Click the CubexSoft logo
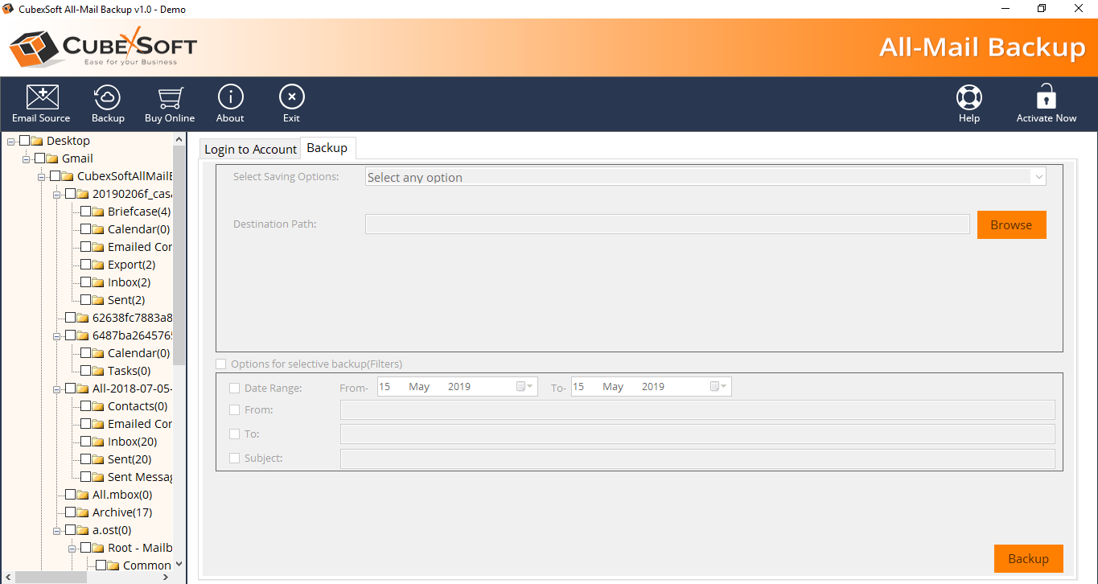This screenshot has height=584, width=1098. click(103, 47)
